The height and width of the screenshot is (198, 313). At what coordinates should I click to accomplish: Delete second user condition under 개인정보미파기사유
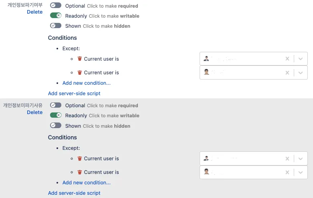[80, 172]
